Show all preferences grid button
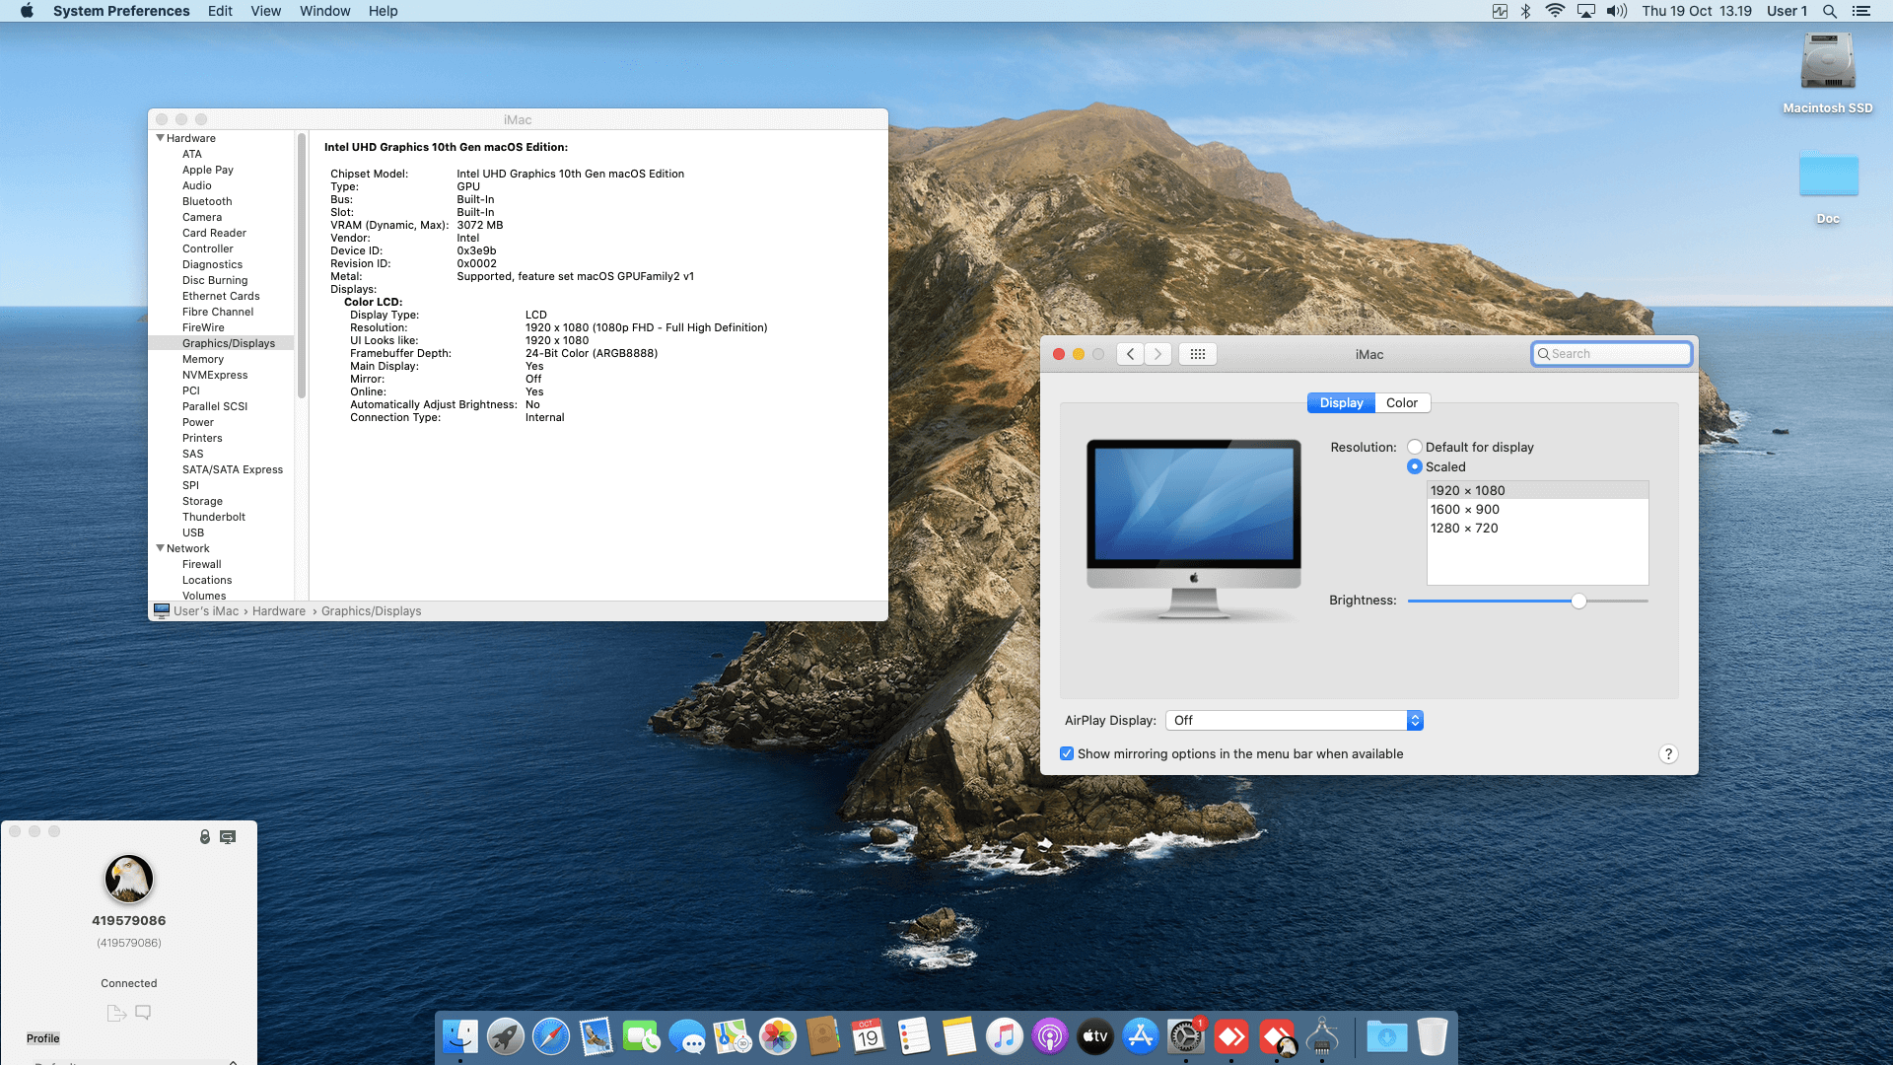The image size is (1893, 1065). pyautogui.click(x=1198, y=354)
